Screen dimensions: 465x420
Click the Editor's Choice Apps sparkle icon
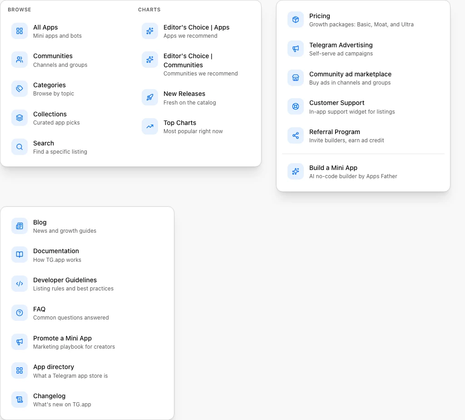click(x=150, y=31)
